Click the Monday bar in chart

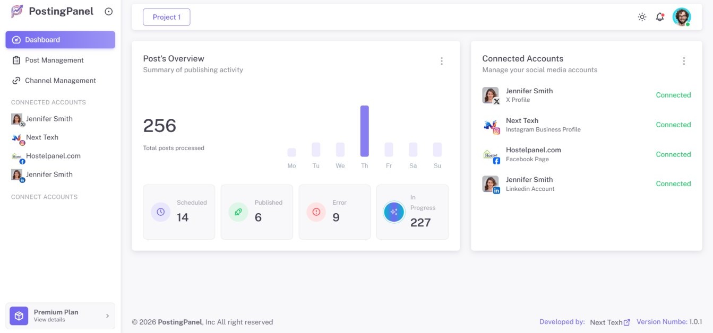tap(291, 152)
